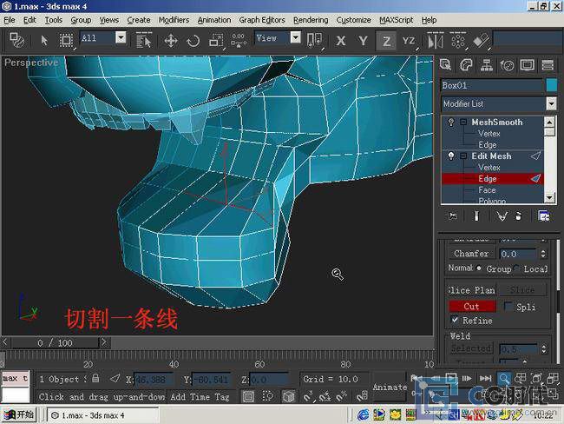This screenshot has height=424, width=564.
Task: Click the Pin Stack icon
Action: click(x=452, y=215)
